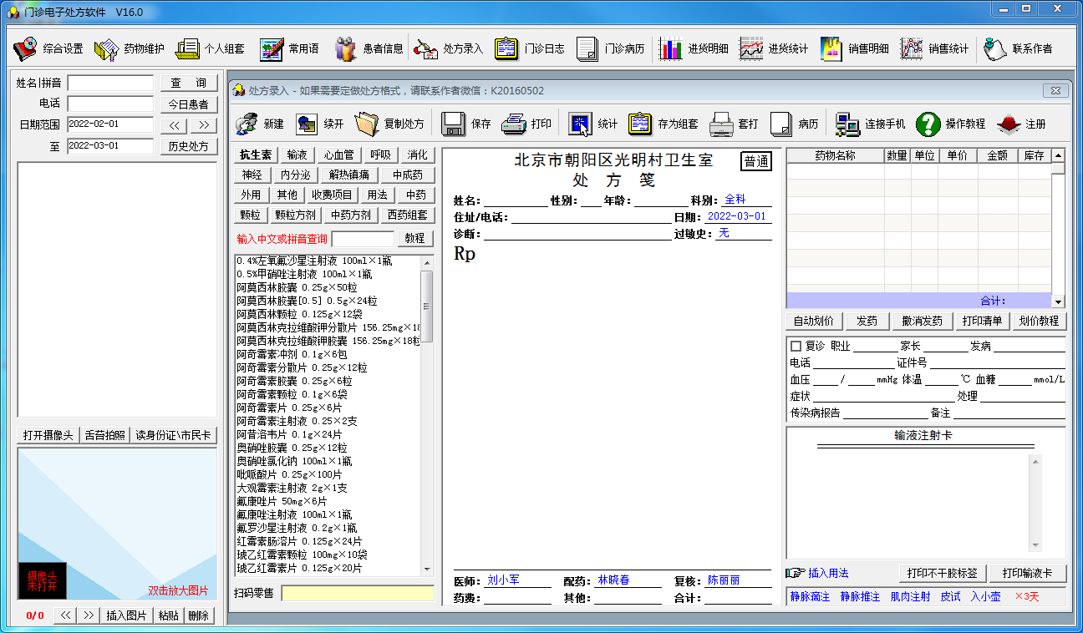Create a new prescription with 新建
The height and width of the screenshot is (633, 1083).
coord(260,124)
